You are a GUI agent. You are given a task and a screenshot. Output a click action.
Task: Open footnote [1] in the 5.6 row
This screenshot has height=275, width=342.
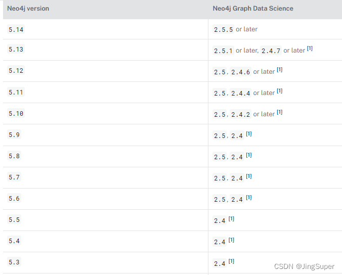click(249, 198)
